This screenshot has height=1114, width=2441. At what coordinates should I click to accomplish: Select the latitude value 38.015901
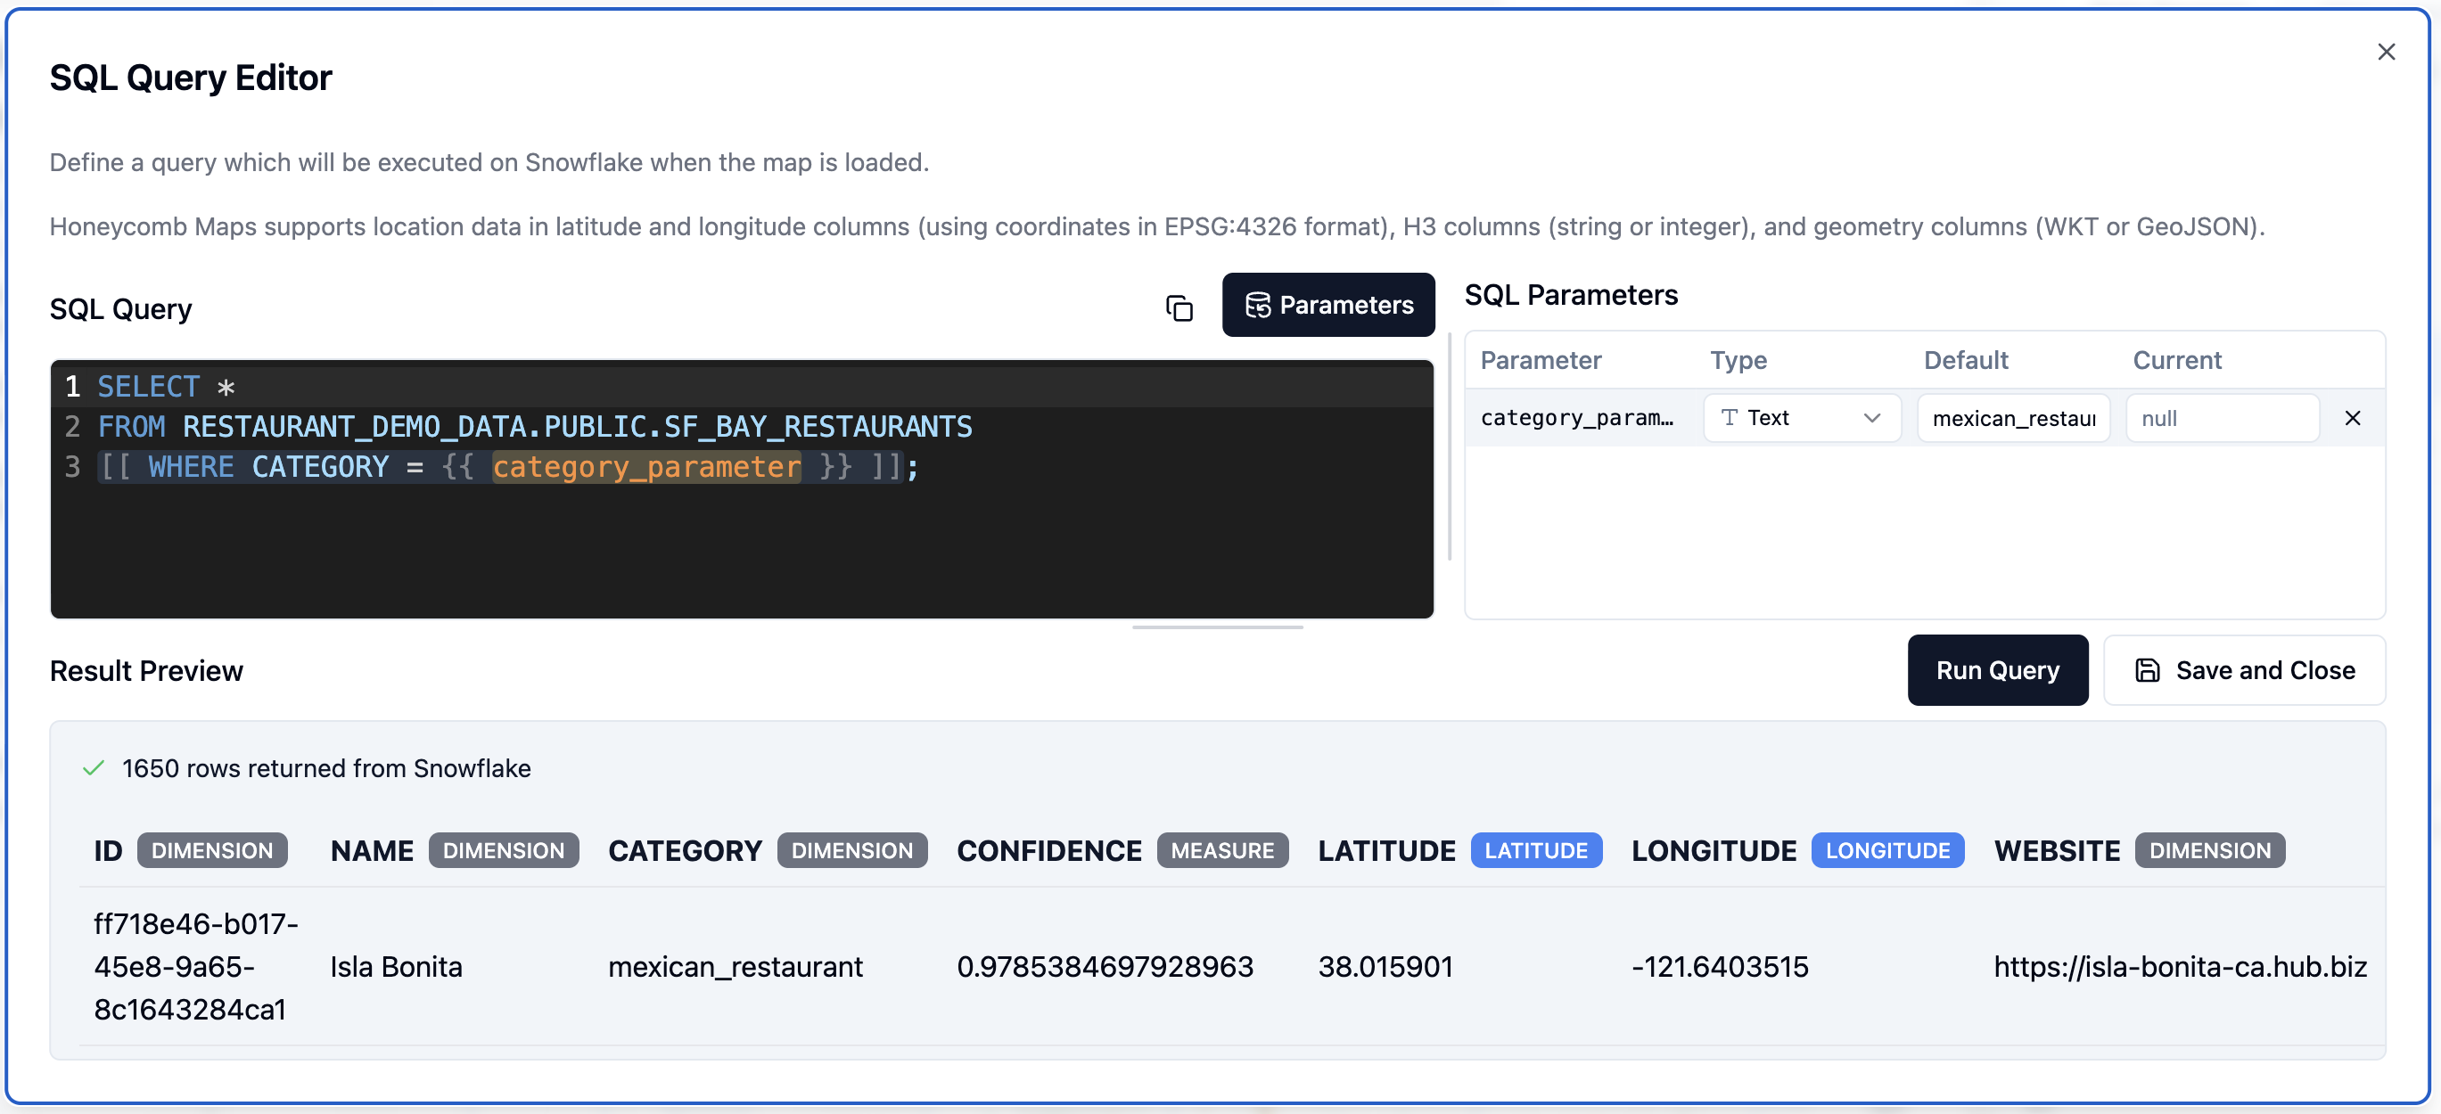tap(1385, 966)
